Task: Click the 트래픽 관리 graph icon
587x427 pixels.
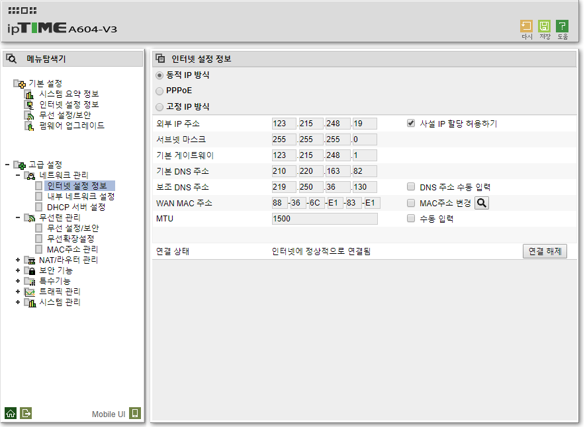Action: (30, 291)
